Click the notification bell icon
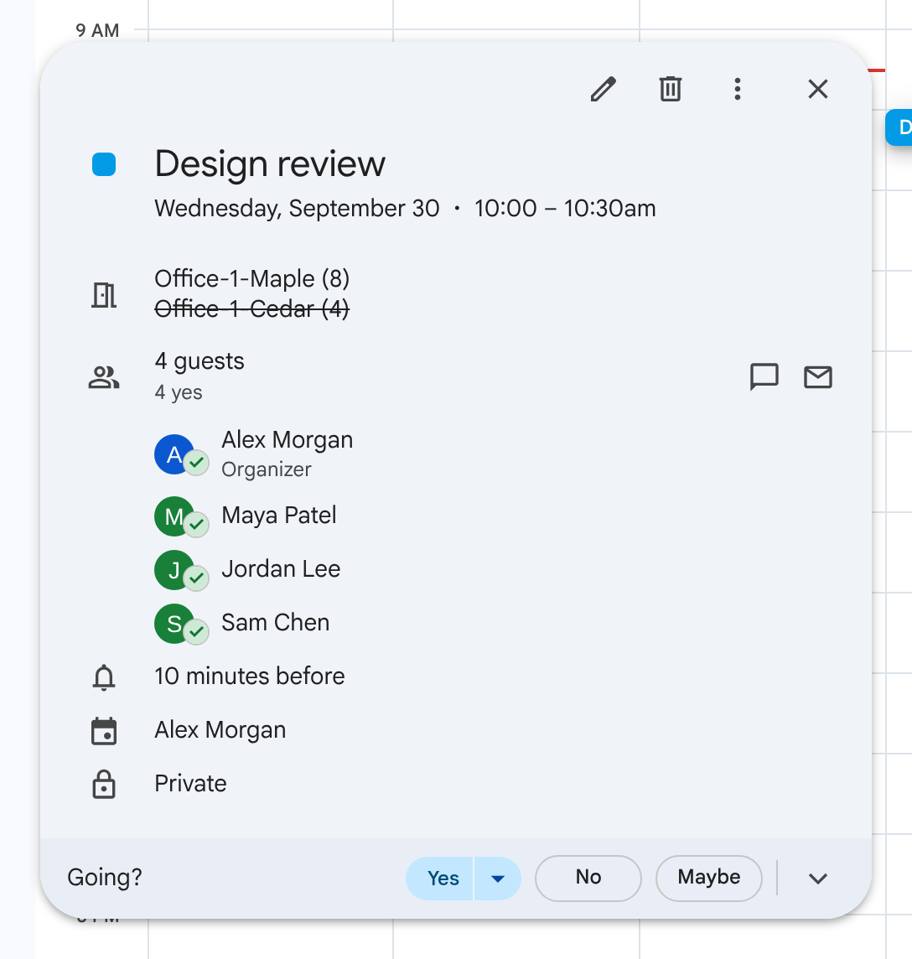 pos(104,677)
